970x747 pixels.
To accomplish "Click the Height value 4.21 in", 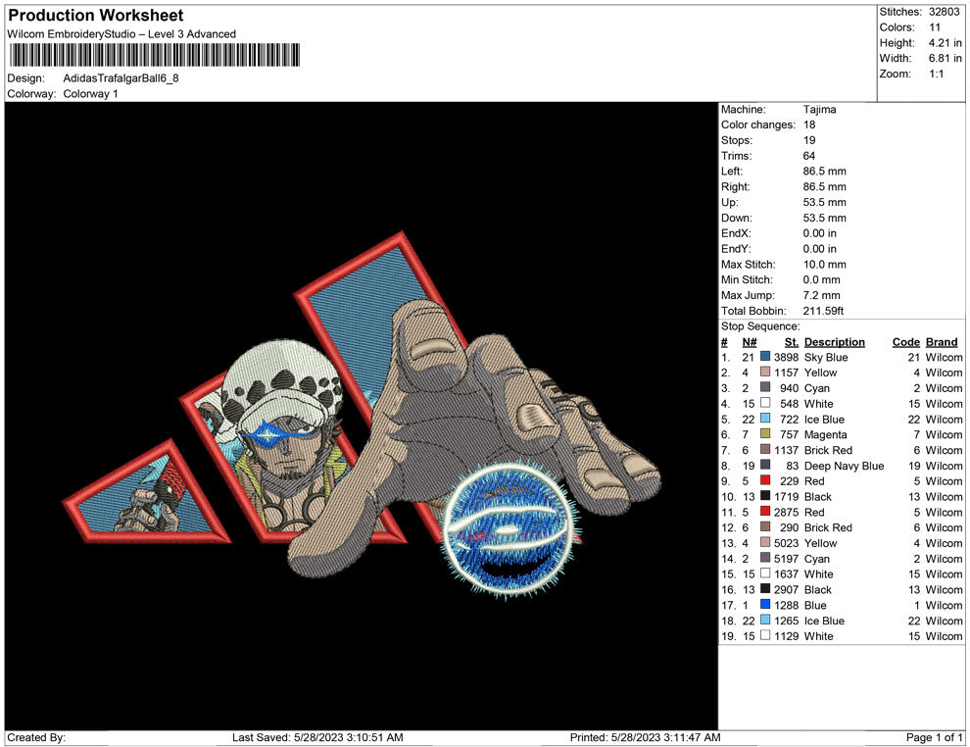I will (x=946, y=43).
